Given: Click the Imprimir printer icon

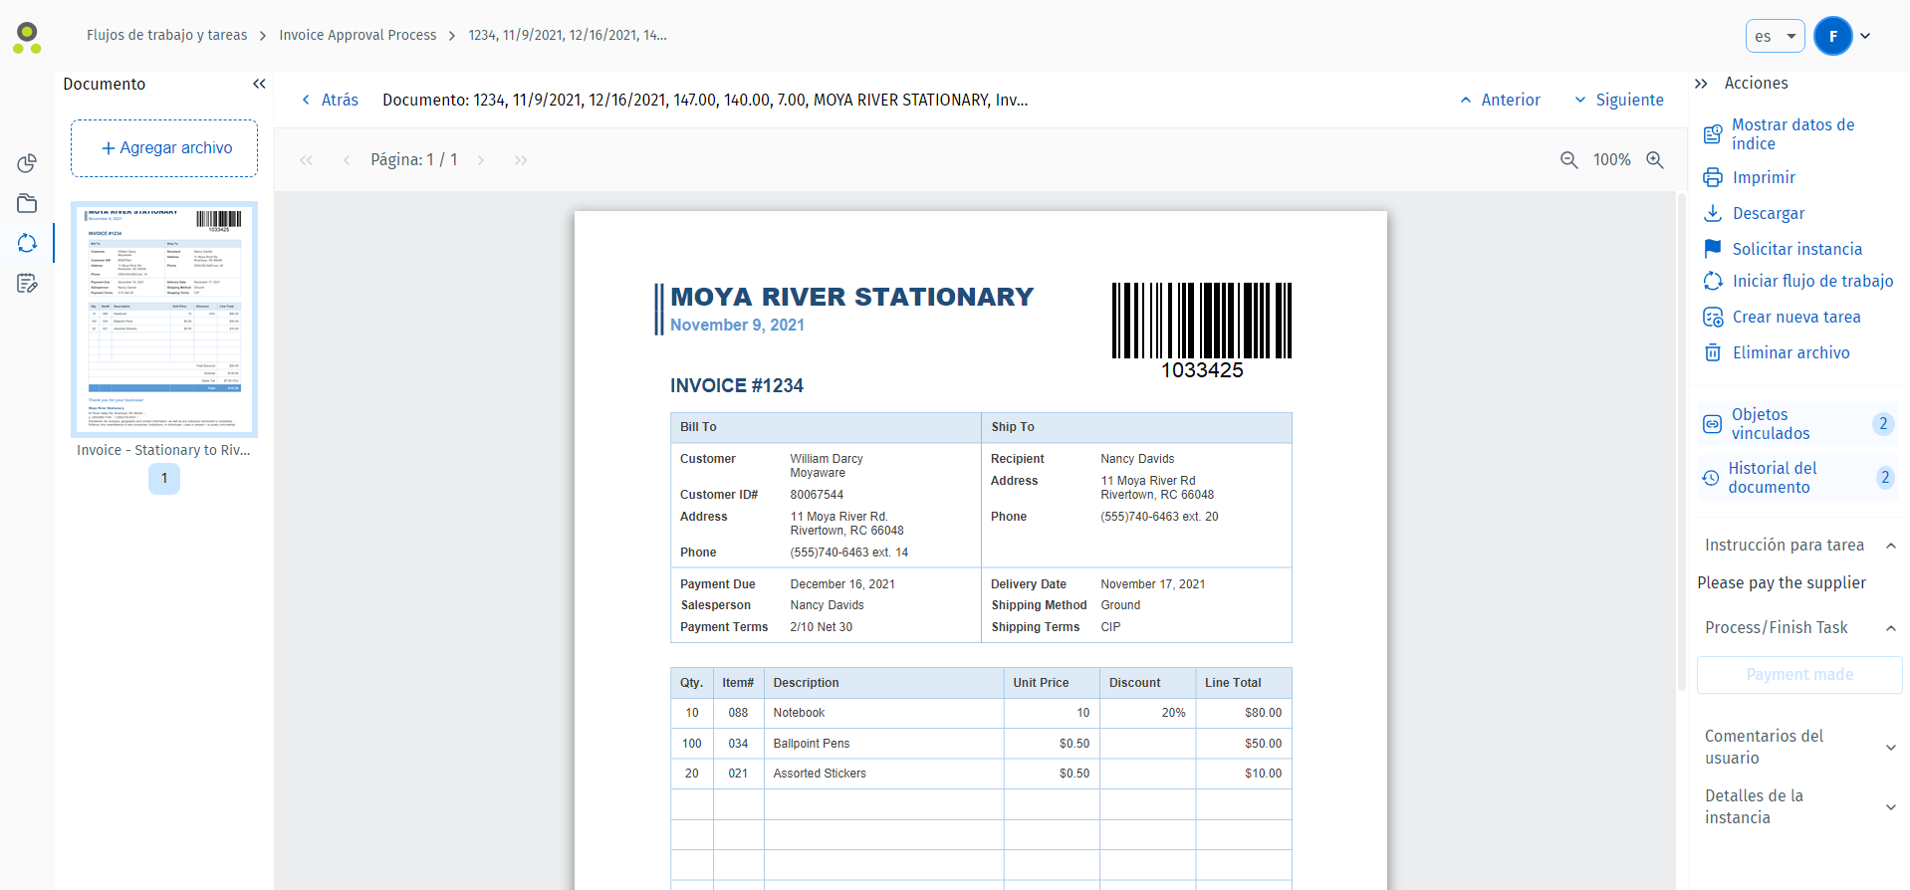Looking at the screenshot, I should click(1713, 177).
